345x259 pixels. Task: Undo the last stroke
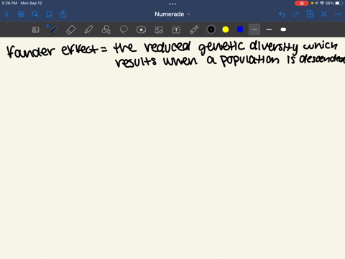(282, 14)
